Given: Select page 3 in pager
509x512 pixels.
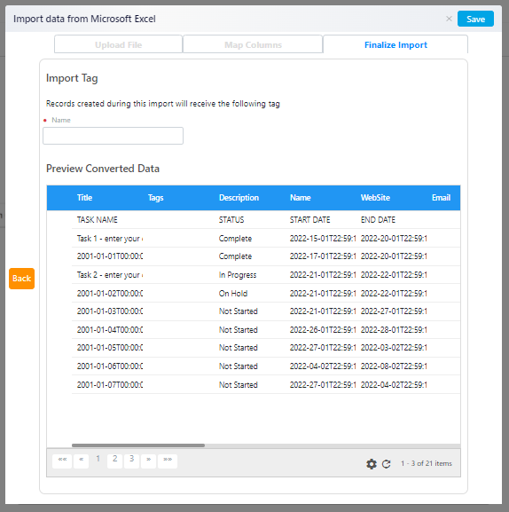Looking at the screenshot, I should point(132,461).
